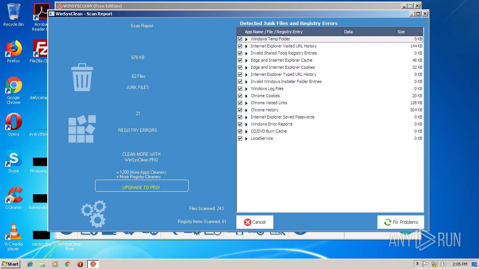
Task: Open VLC media player shortcut
Action: [x=13, y=237]
